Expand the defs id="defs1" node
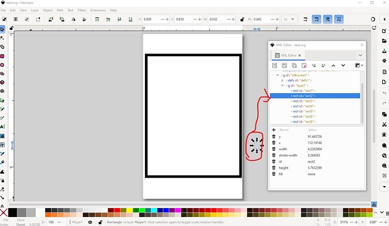This screenshot has width=389, height=226. (x=282, y=80)
